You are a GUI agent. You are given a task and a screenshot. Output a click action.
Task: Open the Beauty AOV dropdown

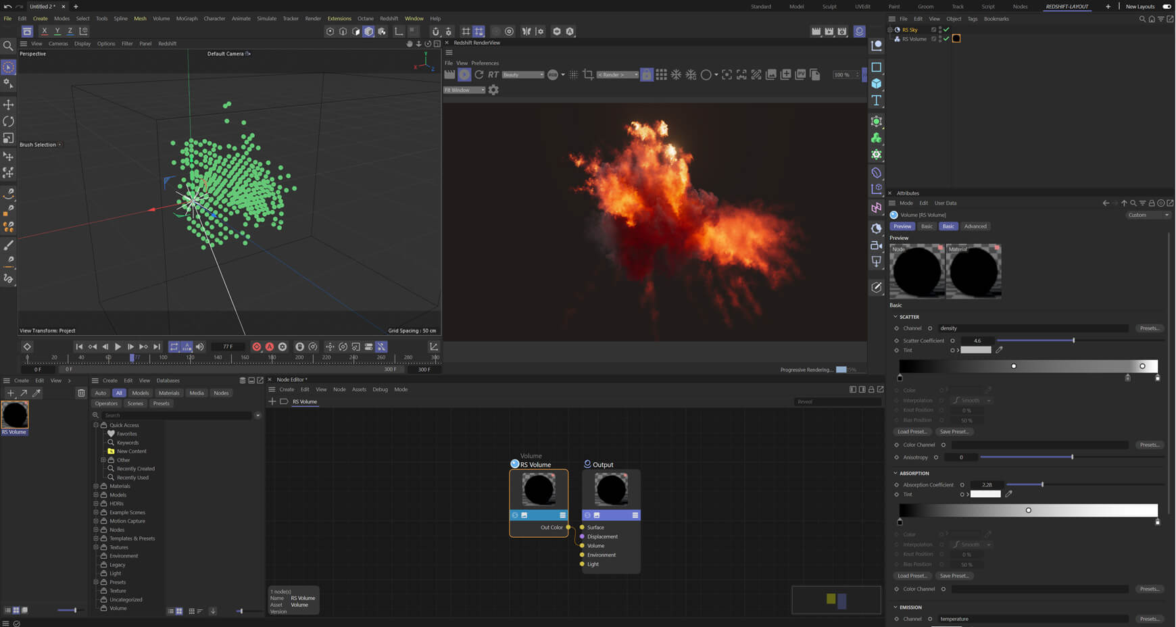pos(522,75)
